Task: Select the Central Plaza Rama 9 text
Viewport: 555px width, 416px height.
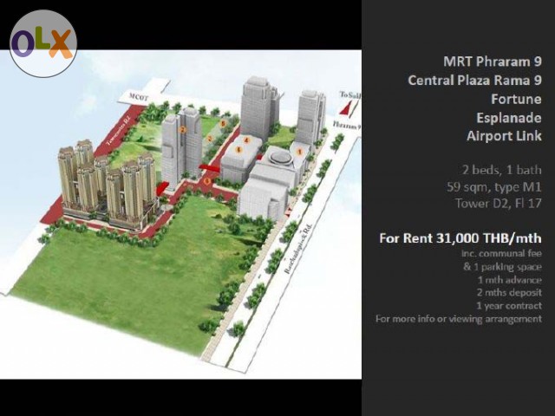Action: pyautogui.click(x=474, y=81)
